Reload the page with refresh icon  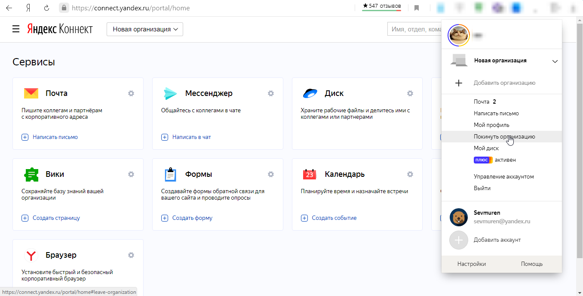click(x=47, y=8)
